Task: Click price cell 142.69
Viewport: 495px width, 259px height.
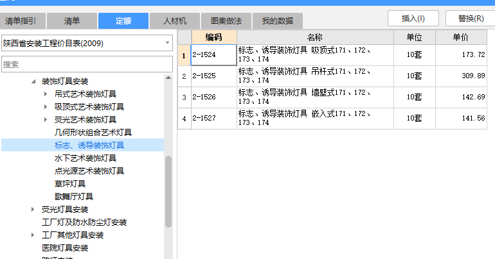Action: click(x=461, y=97)
